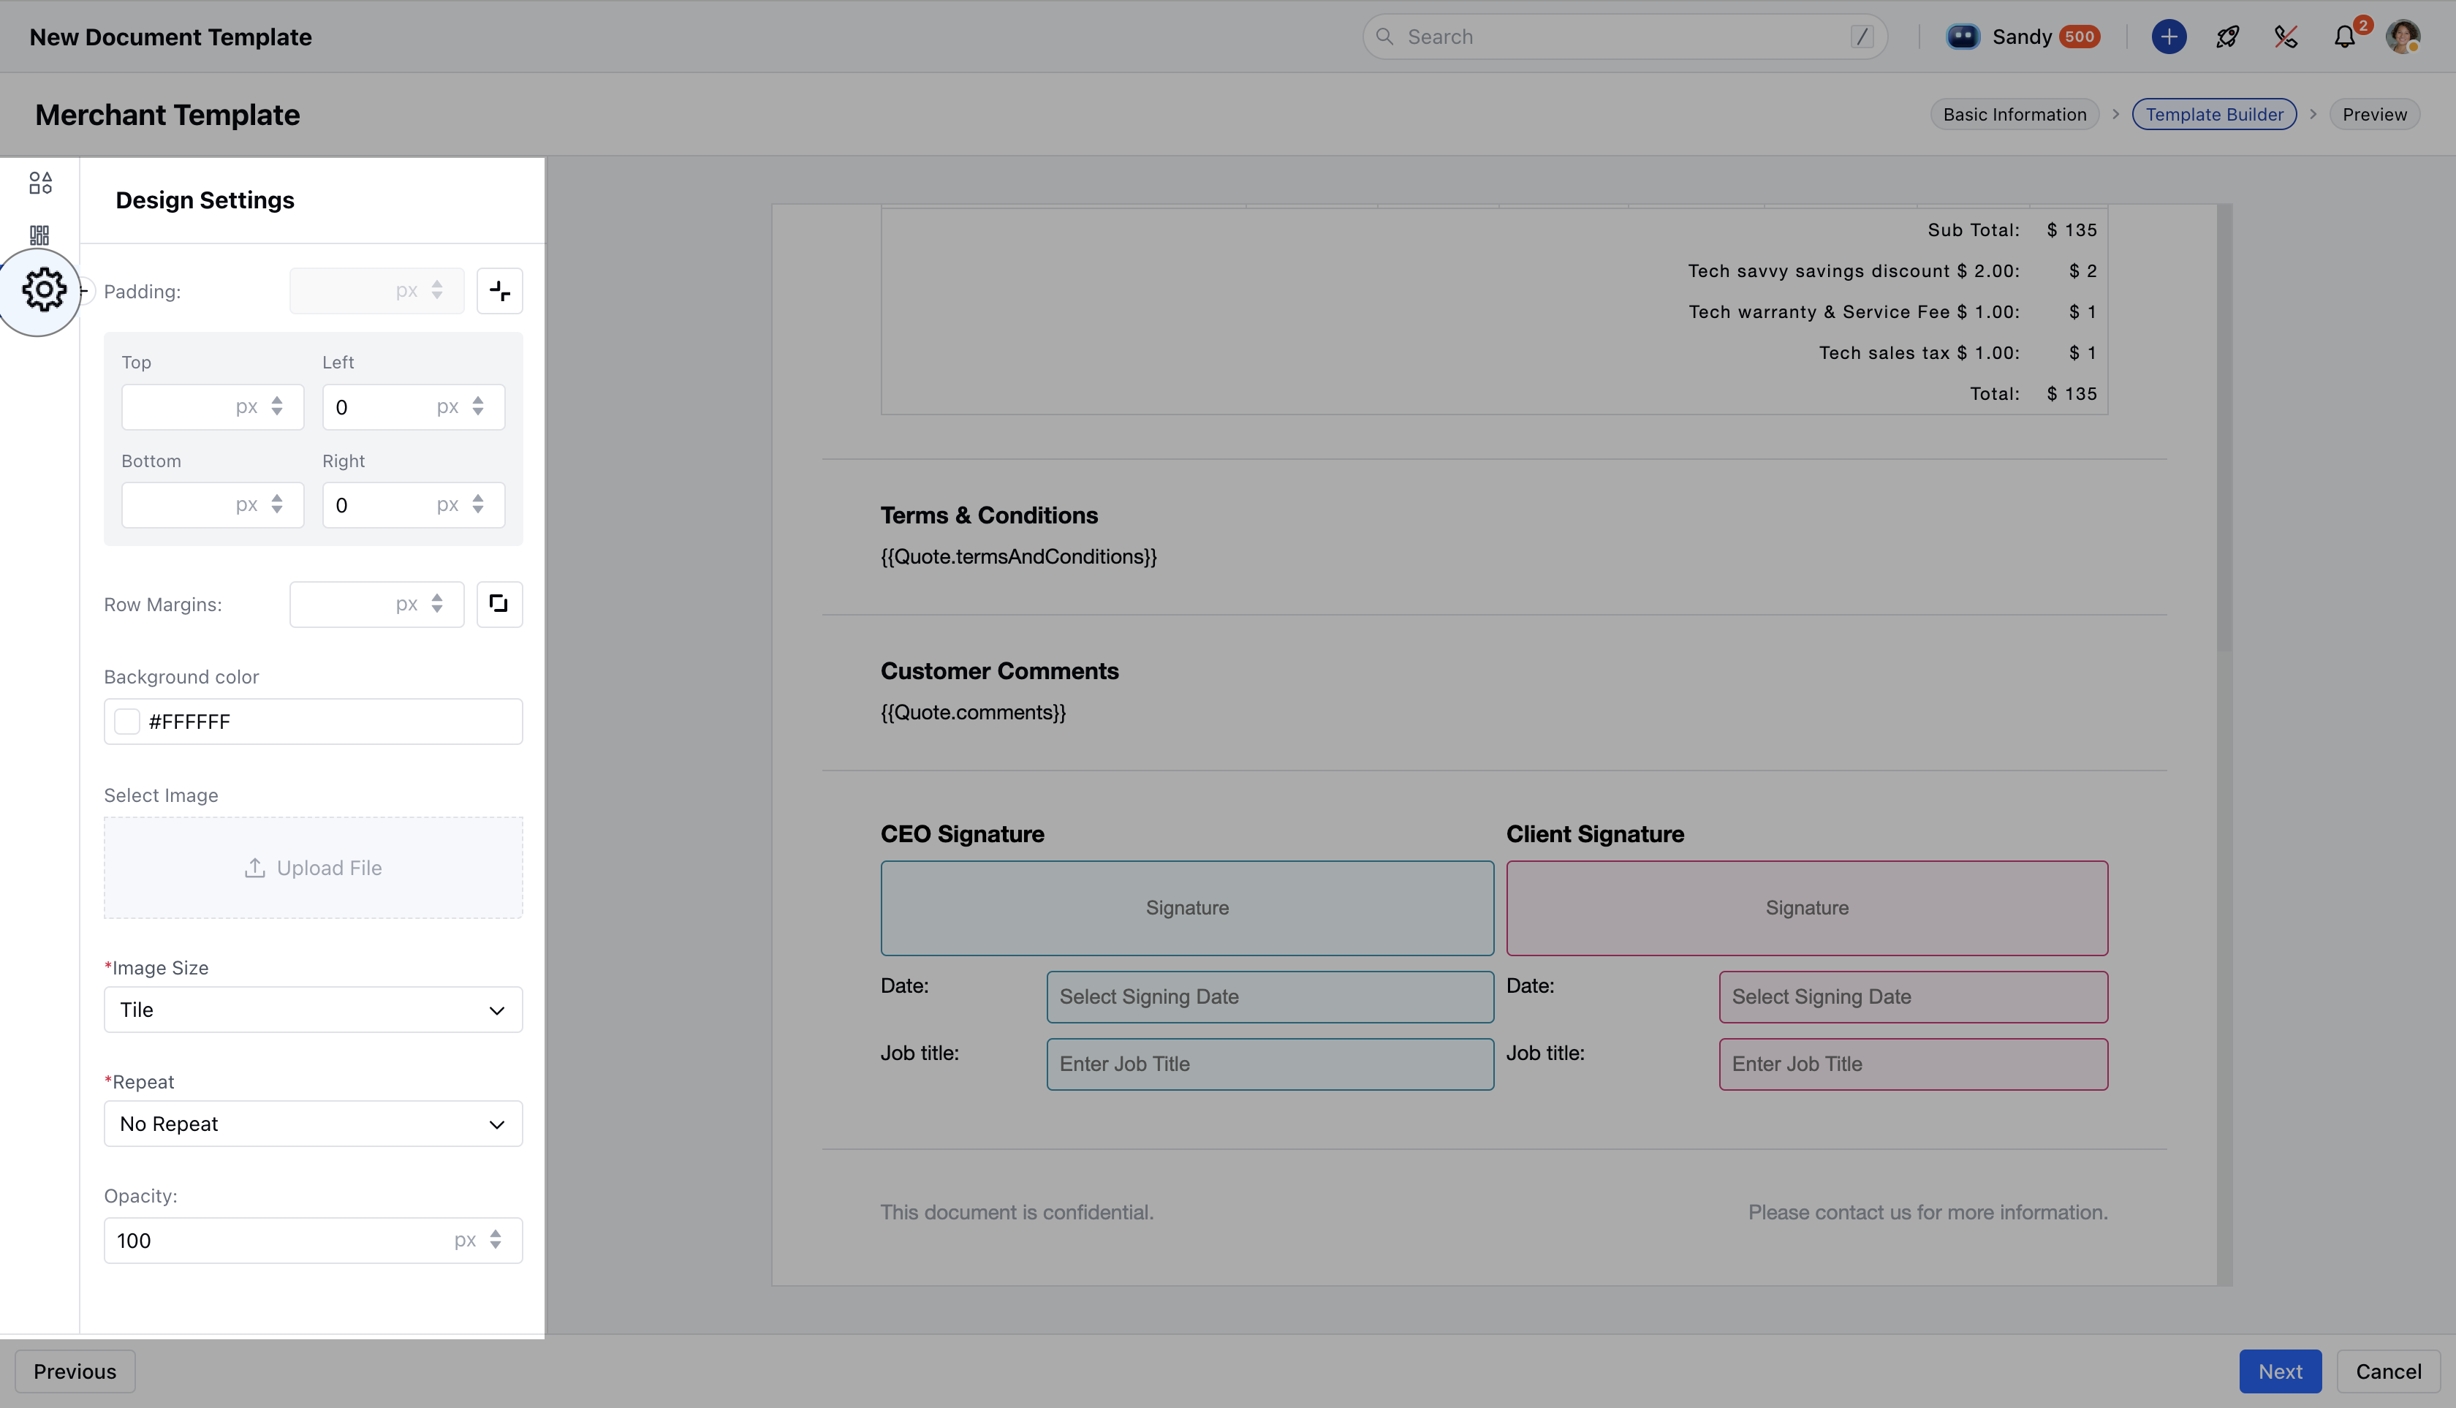Focus the Search field

pyautogui.click(x=1624, y=37)
